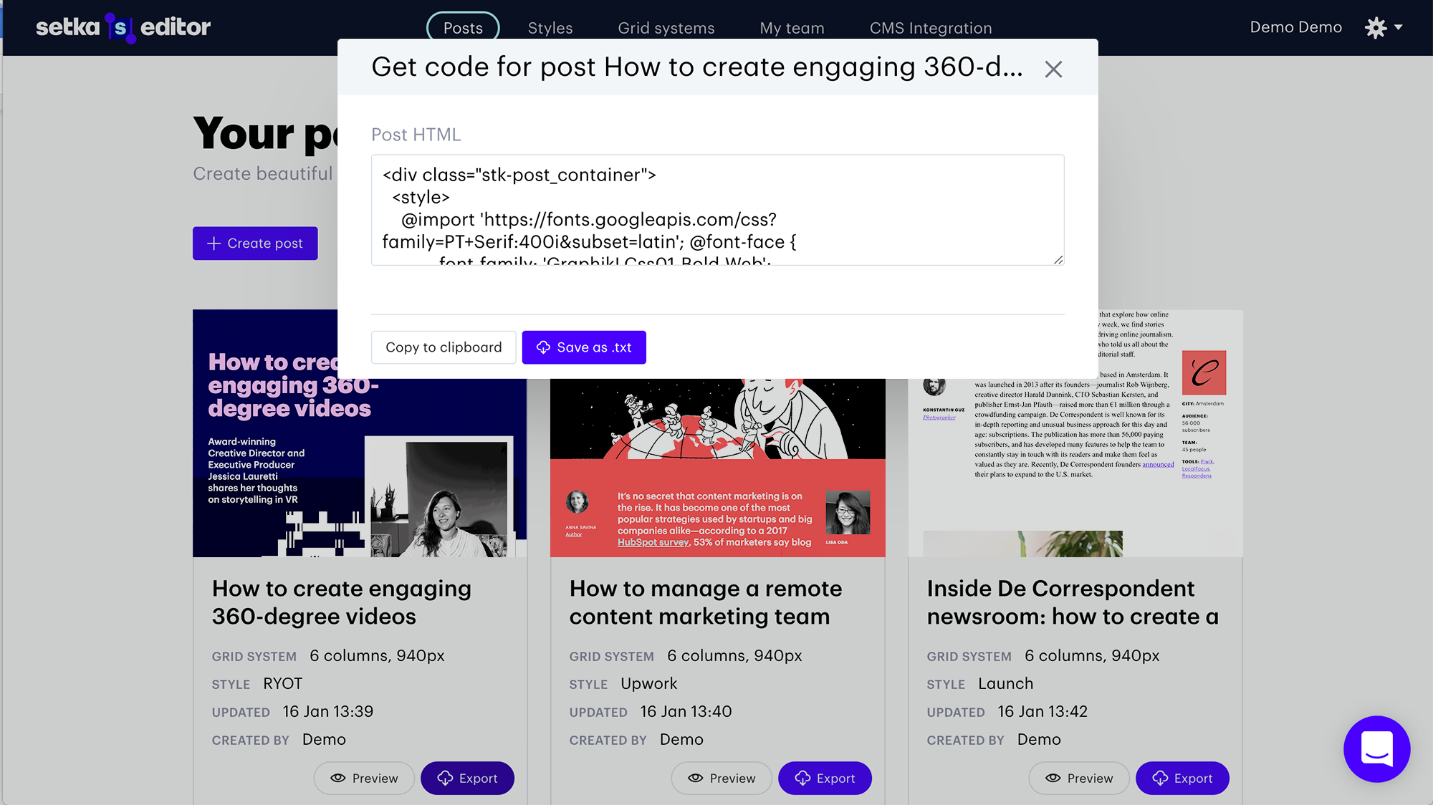Click the Create post button

[x=255, y=244]
